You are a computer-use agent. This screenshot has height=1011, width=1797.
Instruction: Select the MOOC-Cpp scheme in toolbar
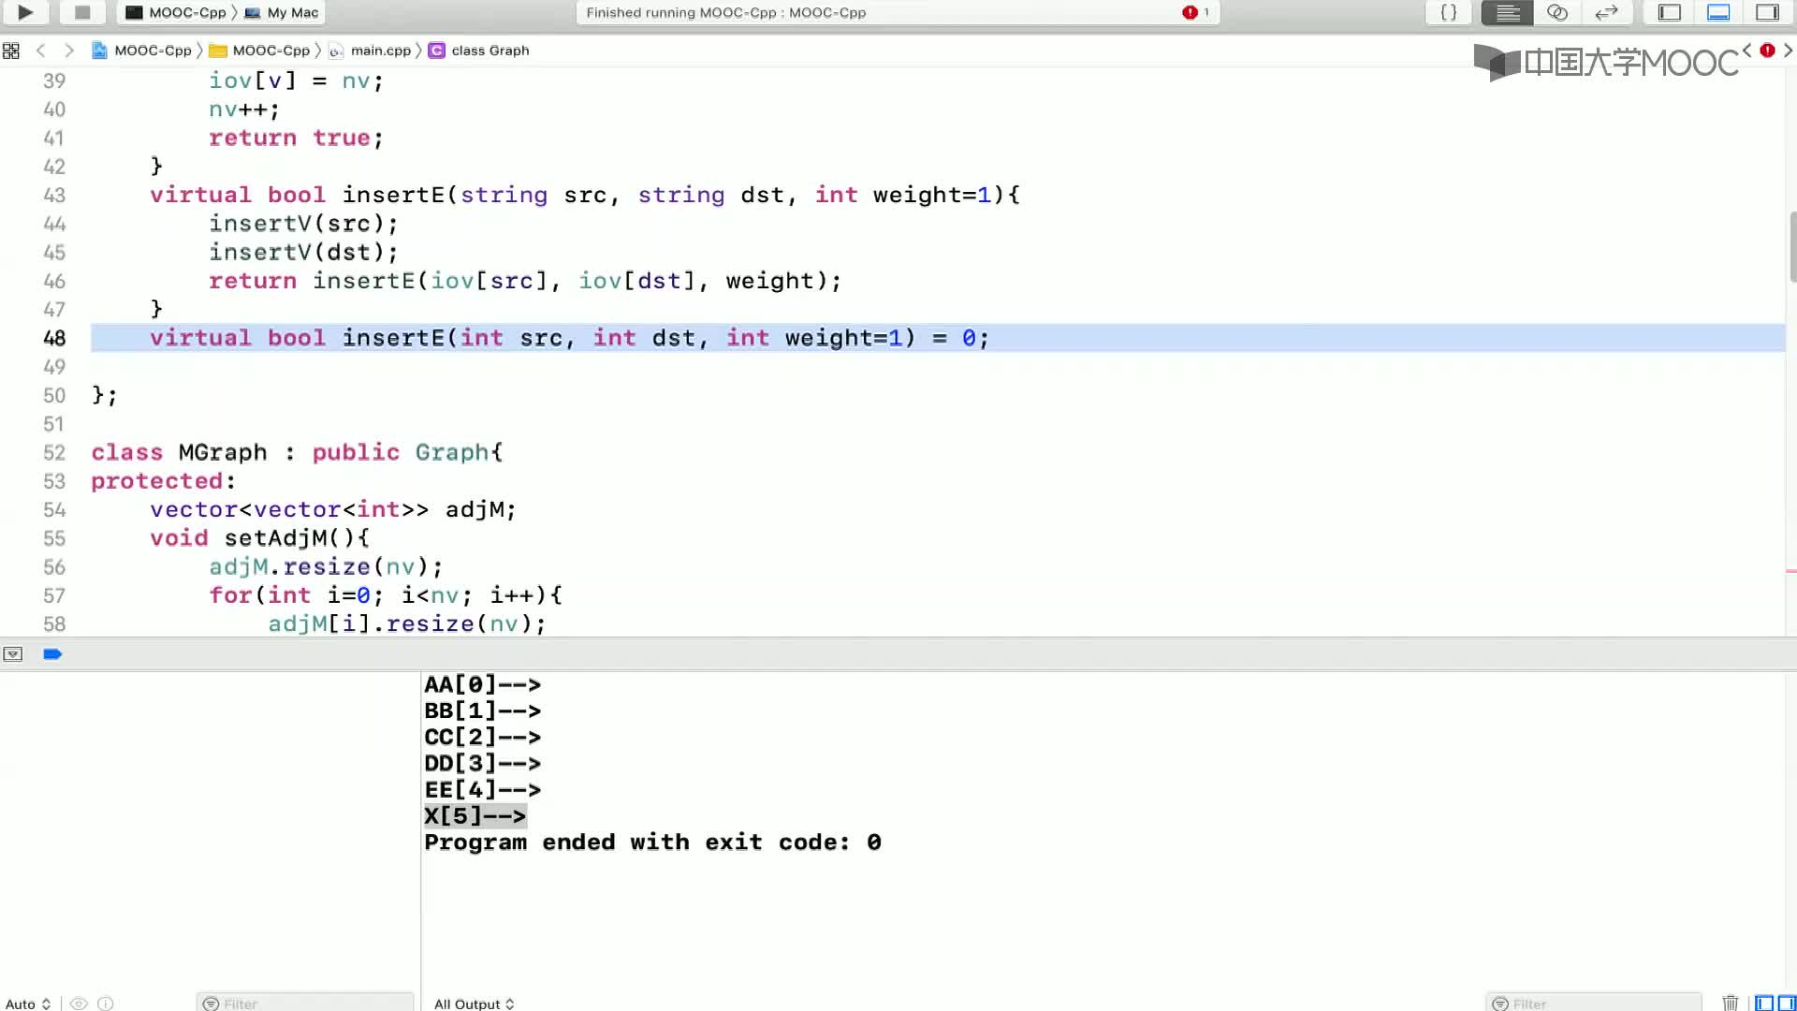click(176, 12)
